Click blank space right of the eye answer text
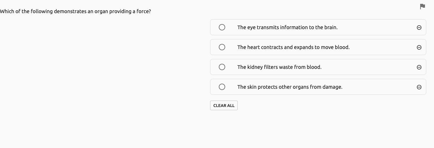 (376, 28)
